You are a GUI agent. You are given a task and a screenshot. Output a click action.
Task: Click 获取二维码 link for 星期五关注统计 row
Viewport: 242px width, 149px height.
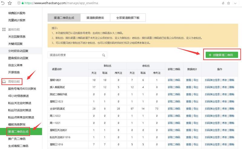pos(174,130)
